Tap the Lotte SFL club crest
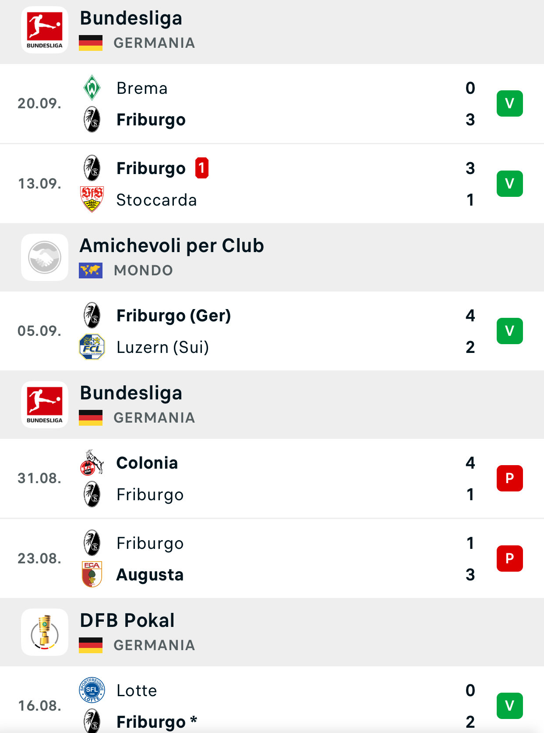The height and width of the screenshot is (733, 544). [x=92, y=690]
